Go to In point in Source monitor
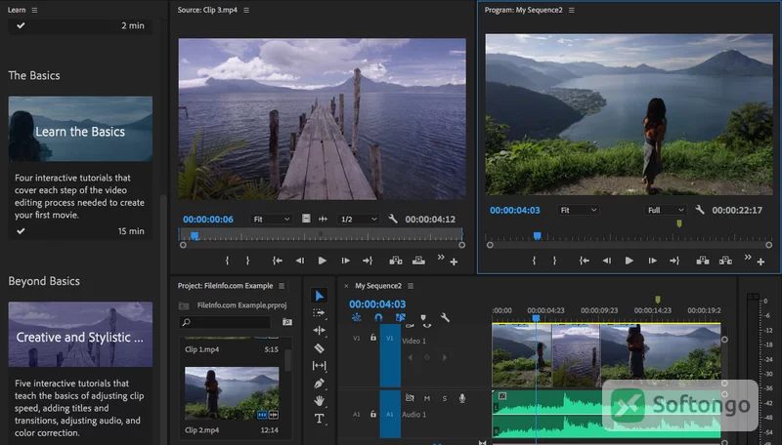Image resolution: width=782 pixels, height=445 pixels. [x=278, y=261]
